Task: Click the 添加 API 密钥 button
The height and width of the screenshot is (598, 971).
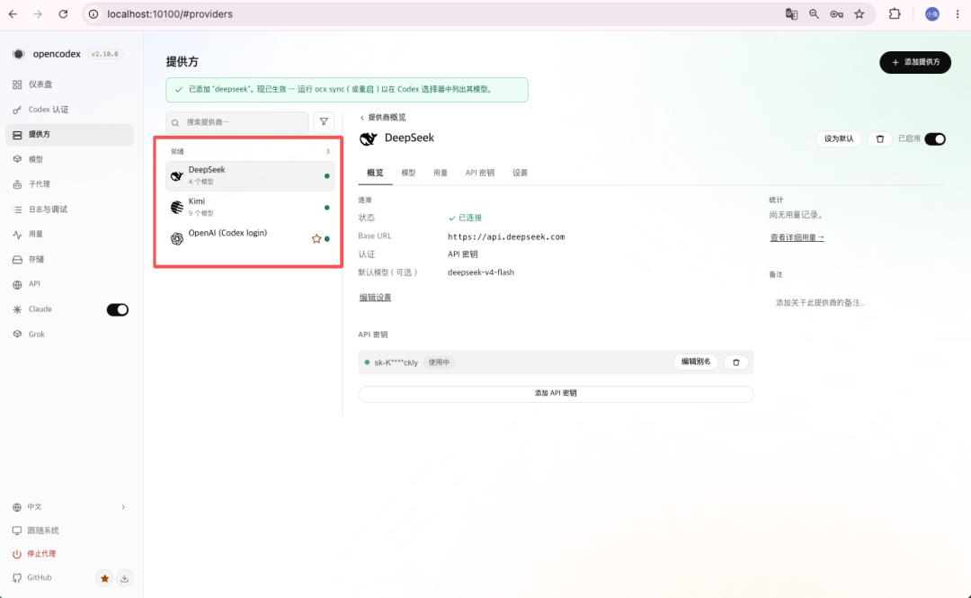Action: point(557,394)
